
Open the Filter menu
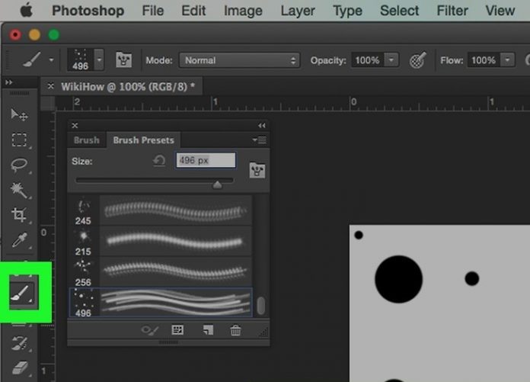[x=452, y=11]
